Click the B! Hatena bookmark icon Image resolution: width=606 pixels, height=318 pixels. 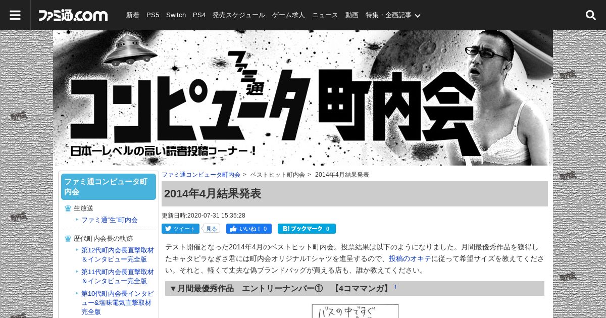[x=285, y=229]
